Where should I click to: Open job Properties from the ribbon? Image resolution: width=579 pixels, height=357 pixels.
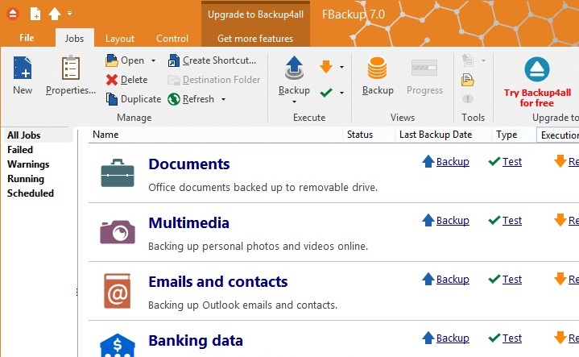(x=71, y=69)
